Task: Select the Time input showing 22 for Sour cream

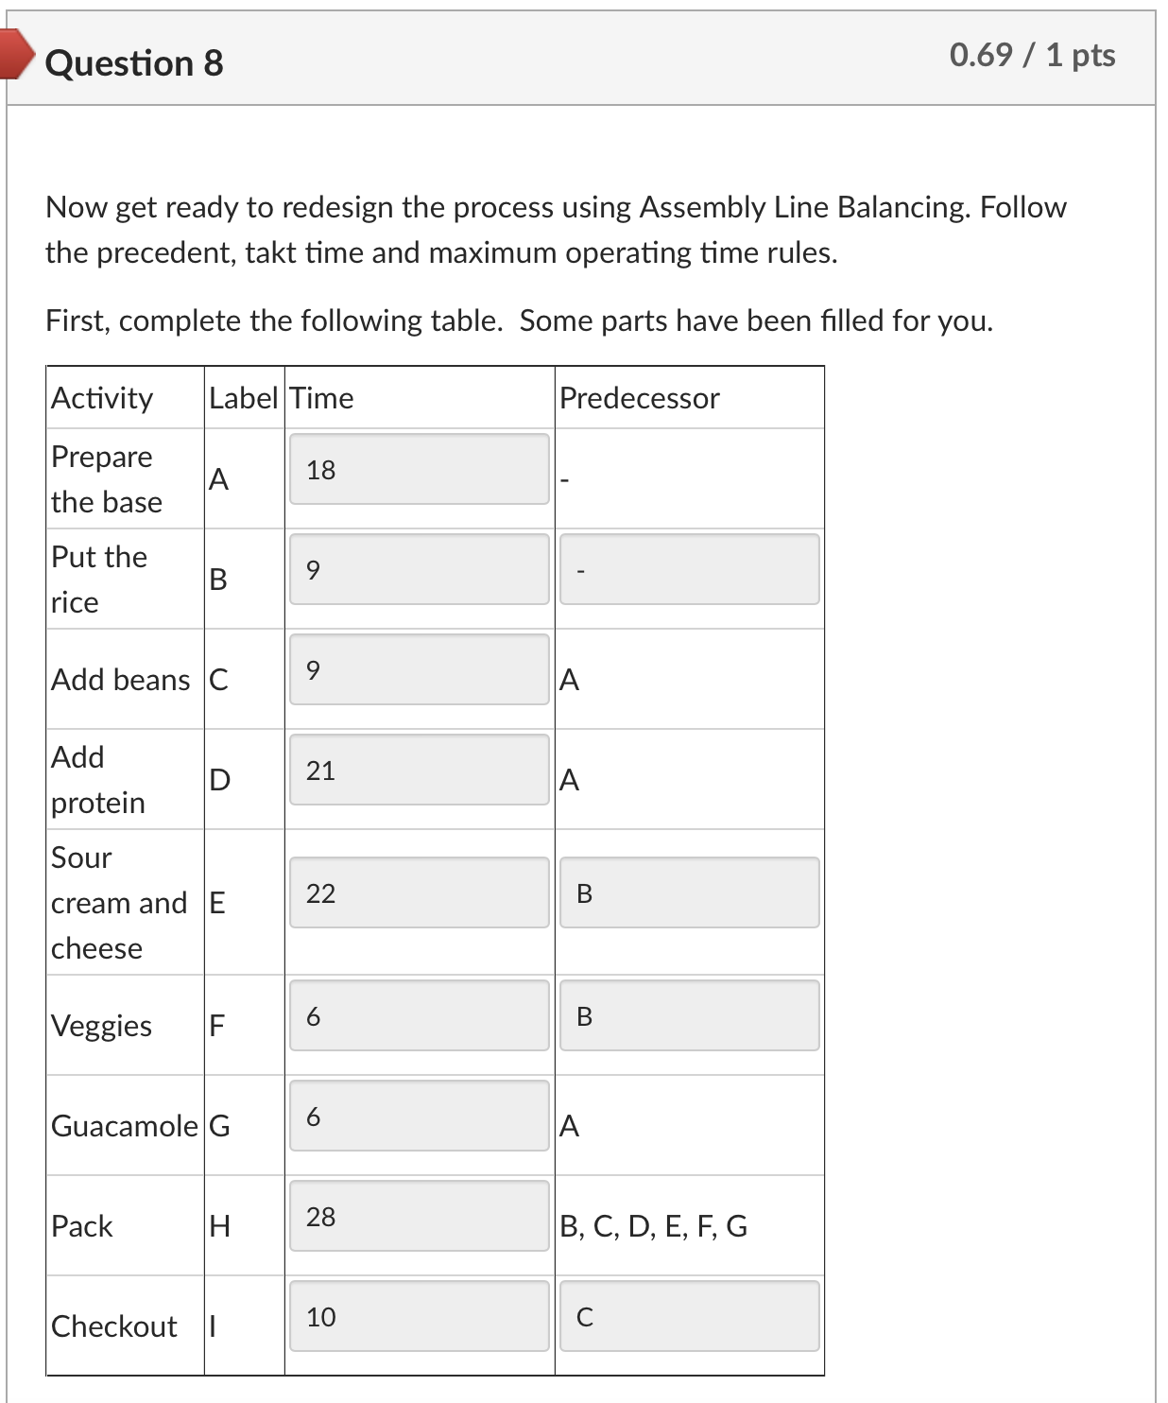Action: click(419, 892)
